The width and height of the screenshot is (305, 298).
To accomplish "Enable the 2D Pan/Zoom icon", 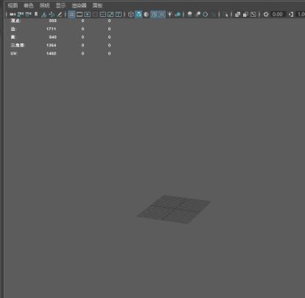I will coord(52,15).
